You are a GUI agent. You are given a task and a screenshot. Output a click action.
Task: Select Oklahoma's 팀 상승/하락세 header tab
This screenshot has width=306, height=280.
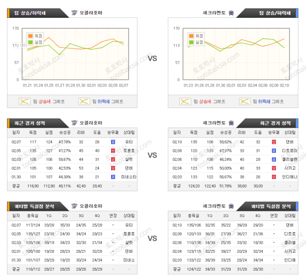click(x=34, y=13)
